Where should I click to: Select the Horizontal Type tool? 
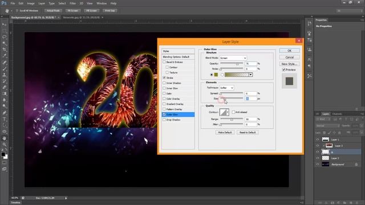tap(4, 119)
